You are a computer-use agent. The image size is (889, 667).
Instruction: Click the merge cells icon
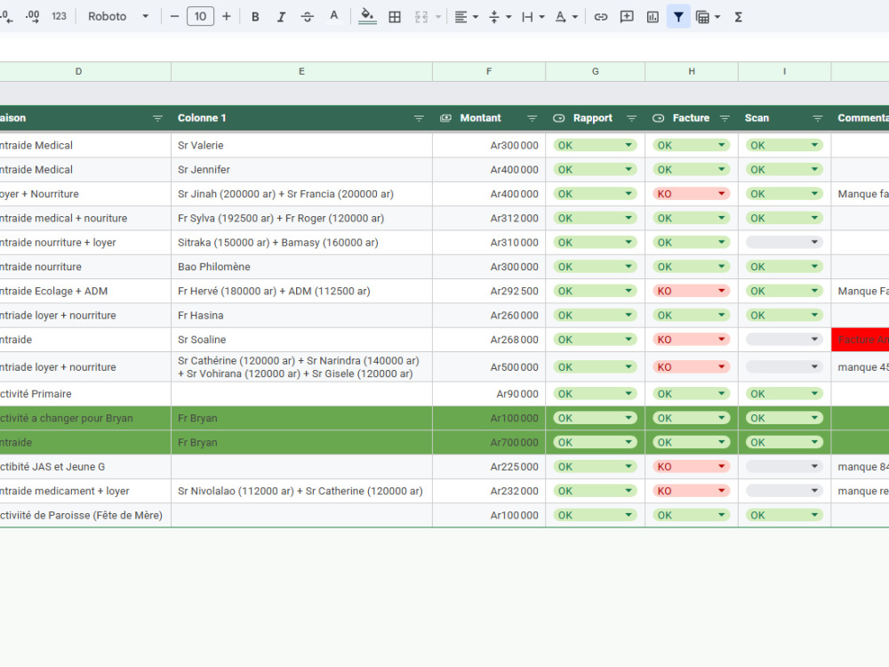point(421,17)
